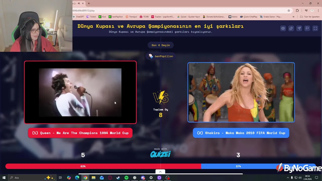The image size is (322, 181).
Task: Mute the tab using the speaker icon
Action: [79, 3]
